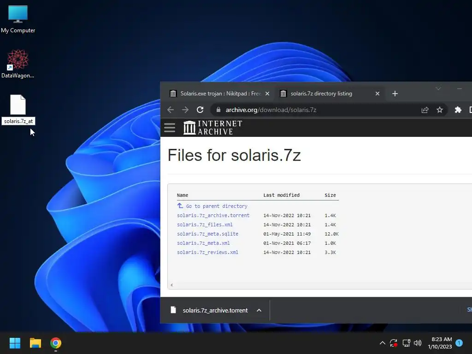Click horizontal scrollbar left arrow

click(x=171, y=285)
